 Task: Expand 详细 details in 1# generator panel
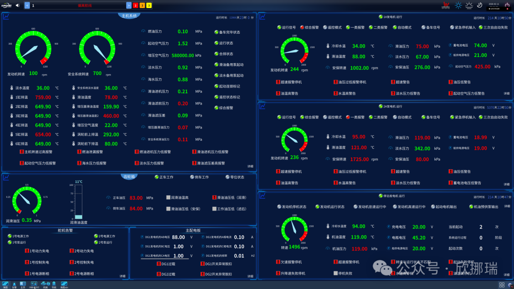tap(507, 93)
